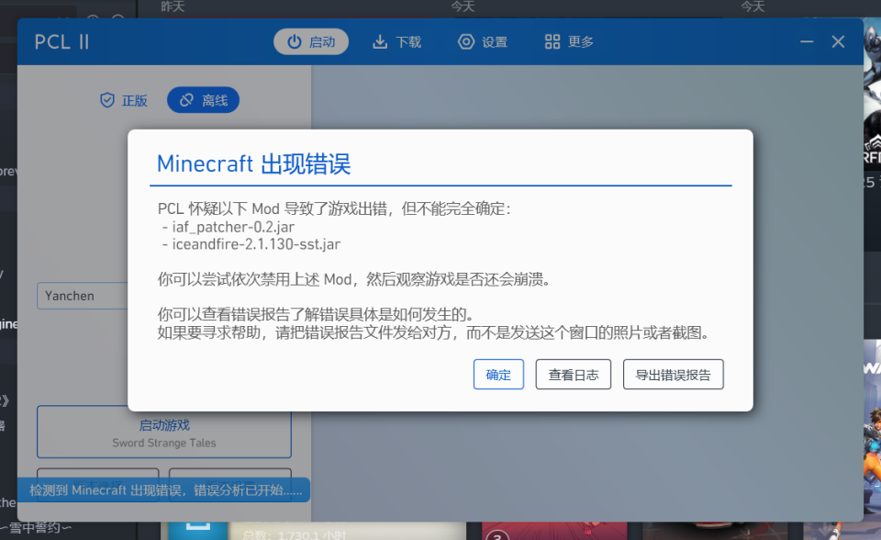Image resolution: width=881 pixels, height=540 pixels.
Task: Close the PCL II window
Action: pyautogui.click(x=838, y=41)
